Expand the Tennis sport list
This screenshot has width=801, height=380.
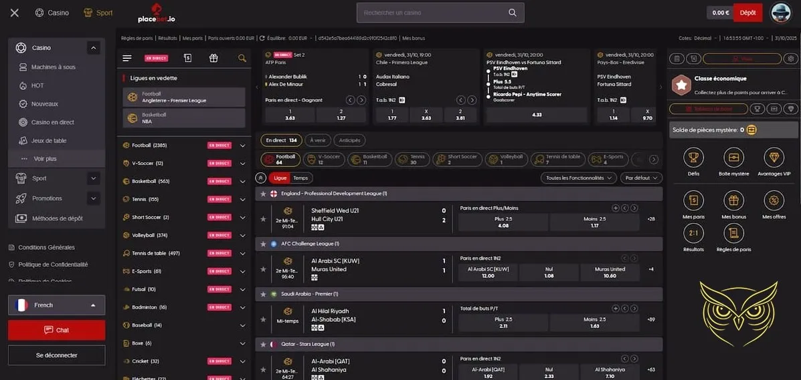pos(242,199)
